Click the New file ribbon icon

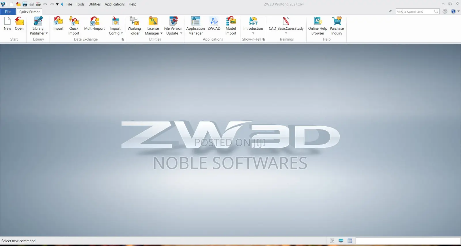[x=7, y=21]
